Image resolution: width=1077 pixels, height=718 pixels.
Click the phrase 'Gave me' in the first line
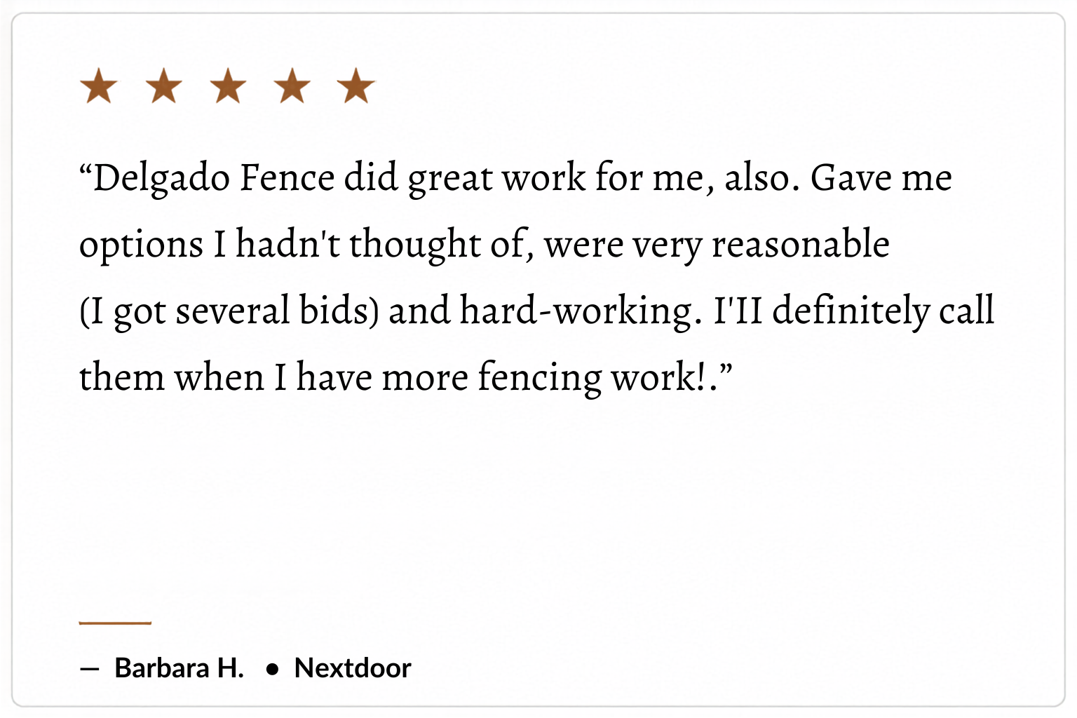[x=881, y=178]
